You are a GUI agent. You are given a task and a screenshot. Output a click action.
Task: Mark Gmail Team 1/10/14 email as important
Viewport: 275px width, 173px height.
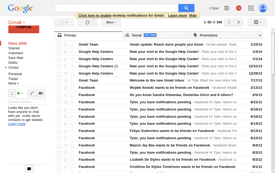[72, 45]
